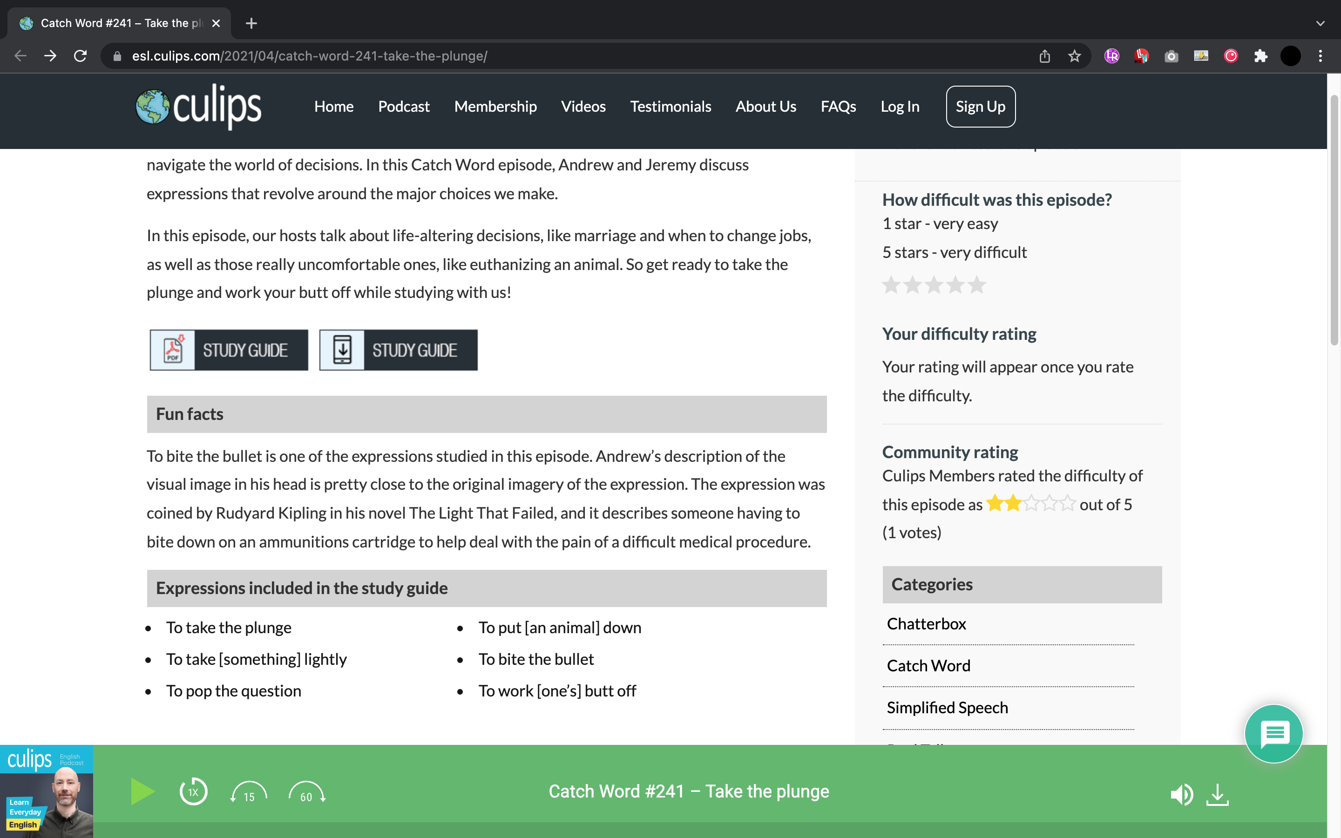Open the mobile study guide
1341x838 pixels.
pos(399,350)
